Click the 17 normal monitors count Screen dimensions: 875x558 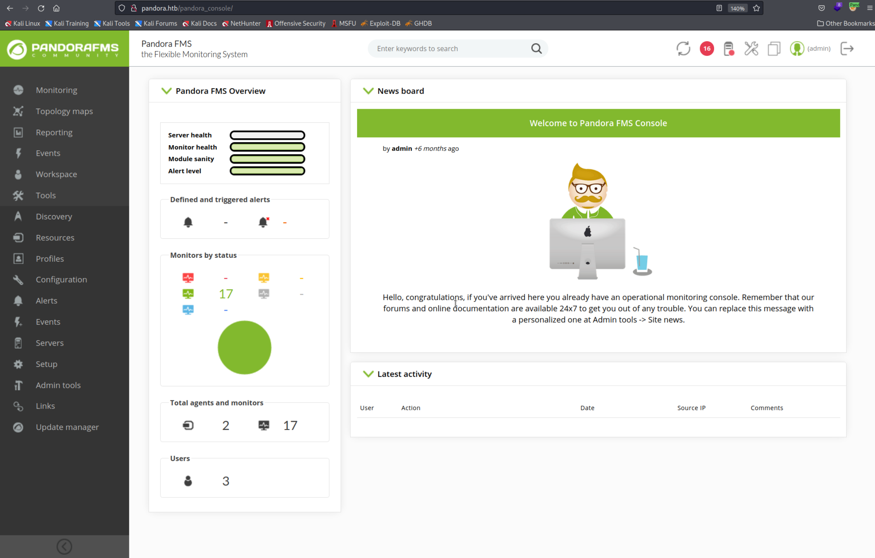pos(226,294)
